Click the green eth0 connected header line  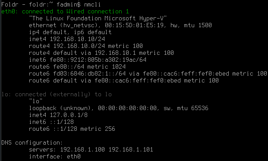(x=65, y=12)
